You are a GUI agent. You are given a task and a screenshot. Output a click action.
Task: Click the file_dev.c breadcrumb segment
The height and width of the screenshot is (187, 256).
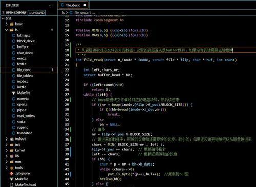point(81,13)
